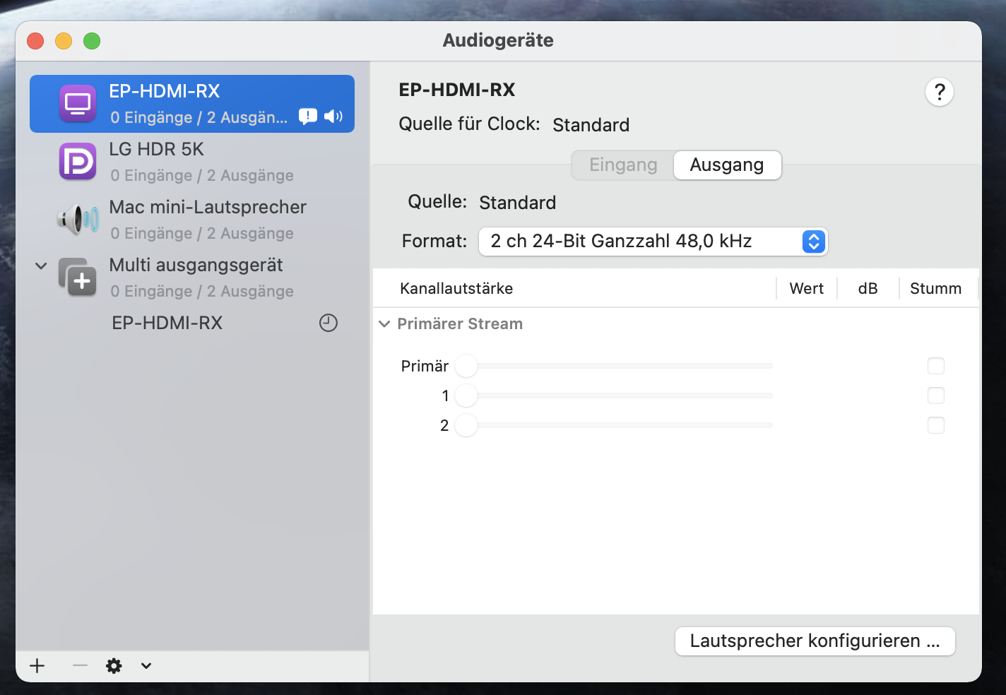
Task: Switch to the Eingang tab
Action: click(x=623, y=165)
